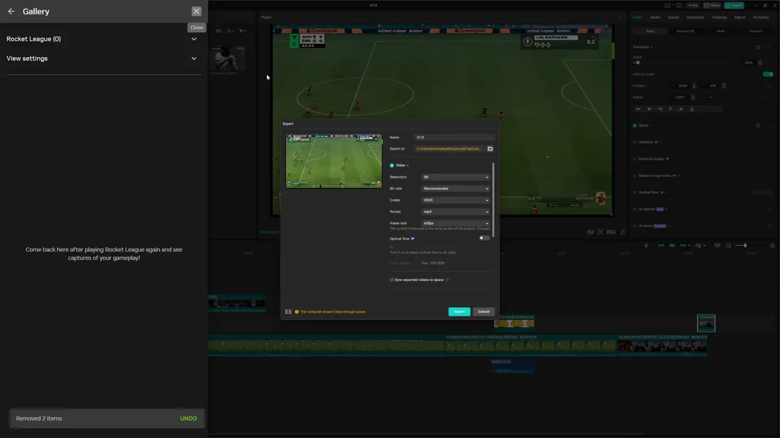Click the align horizontal center icon
The width and height of the screenshot is (780, 438).
pyautogui.click(x=649, y=109)
